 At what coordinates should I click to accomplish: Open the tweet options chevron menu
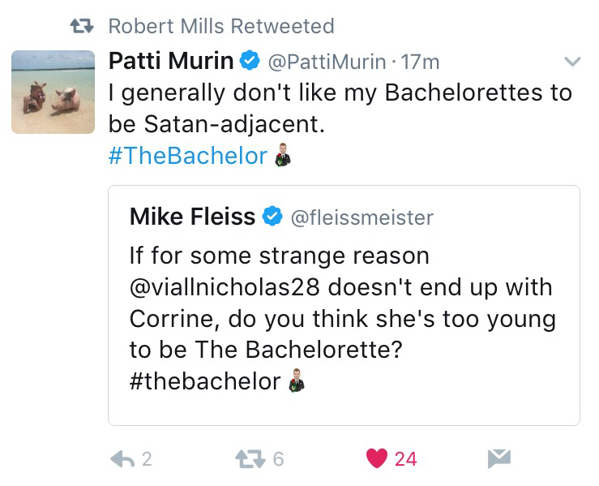click(x=571, y=62)
